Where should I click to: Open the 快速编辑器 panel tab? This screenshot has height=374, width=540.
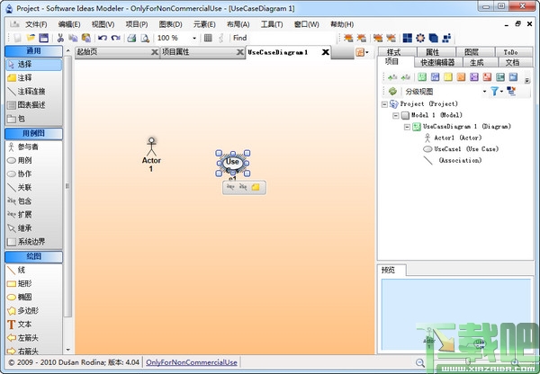[x=437, y=63]
